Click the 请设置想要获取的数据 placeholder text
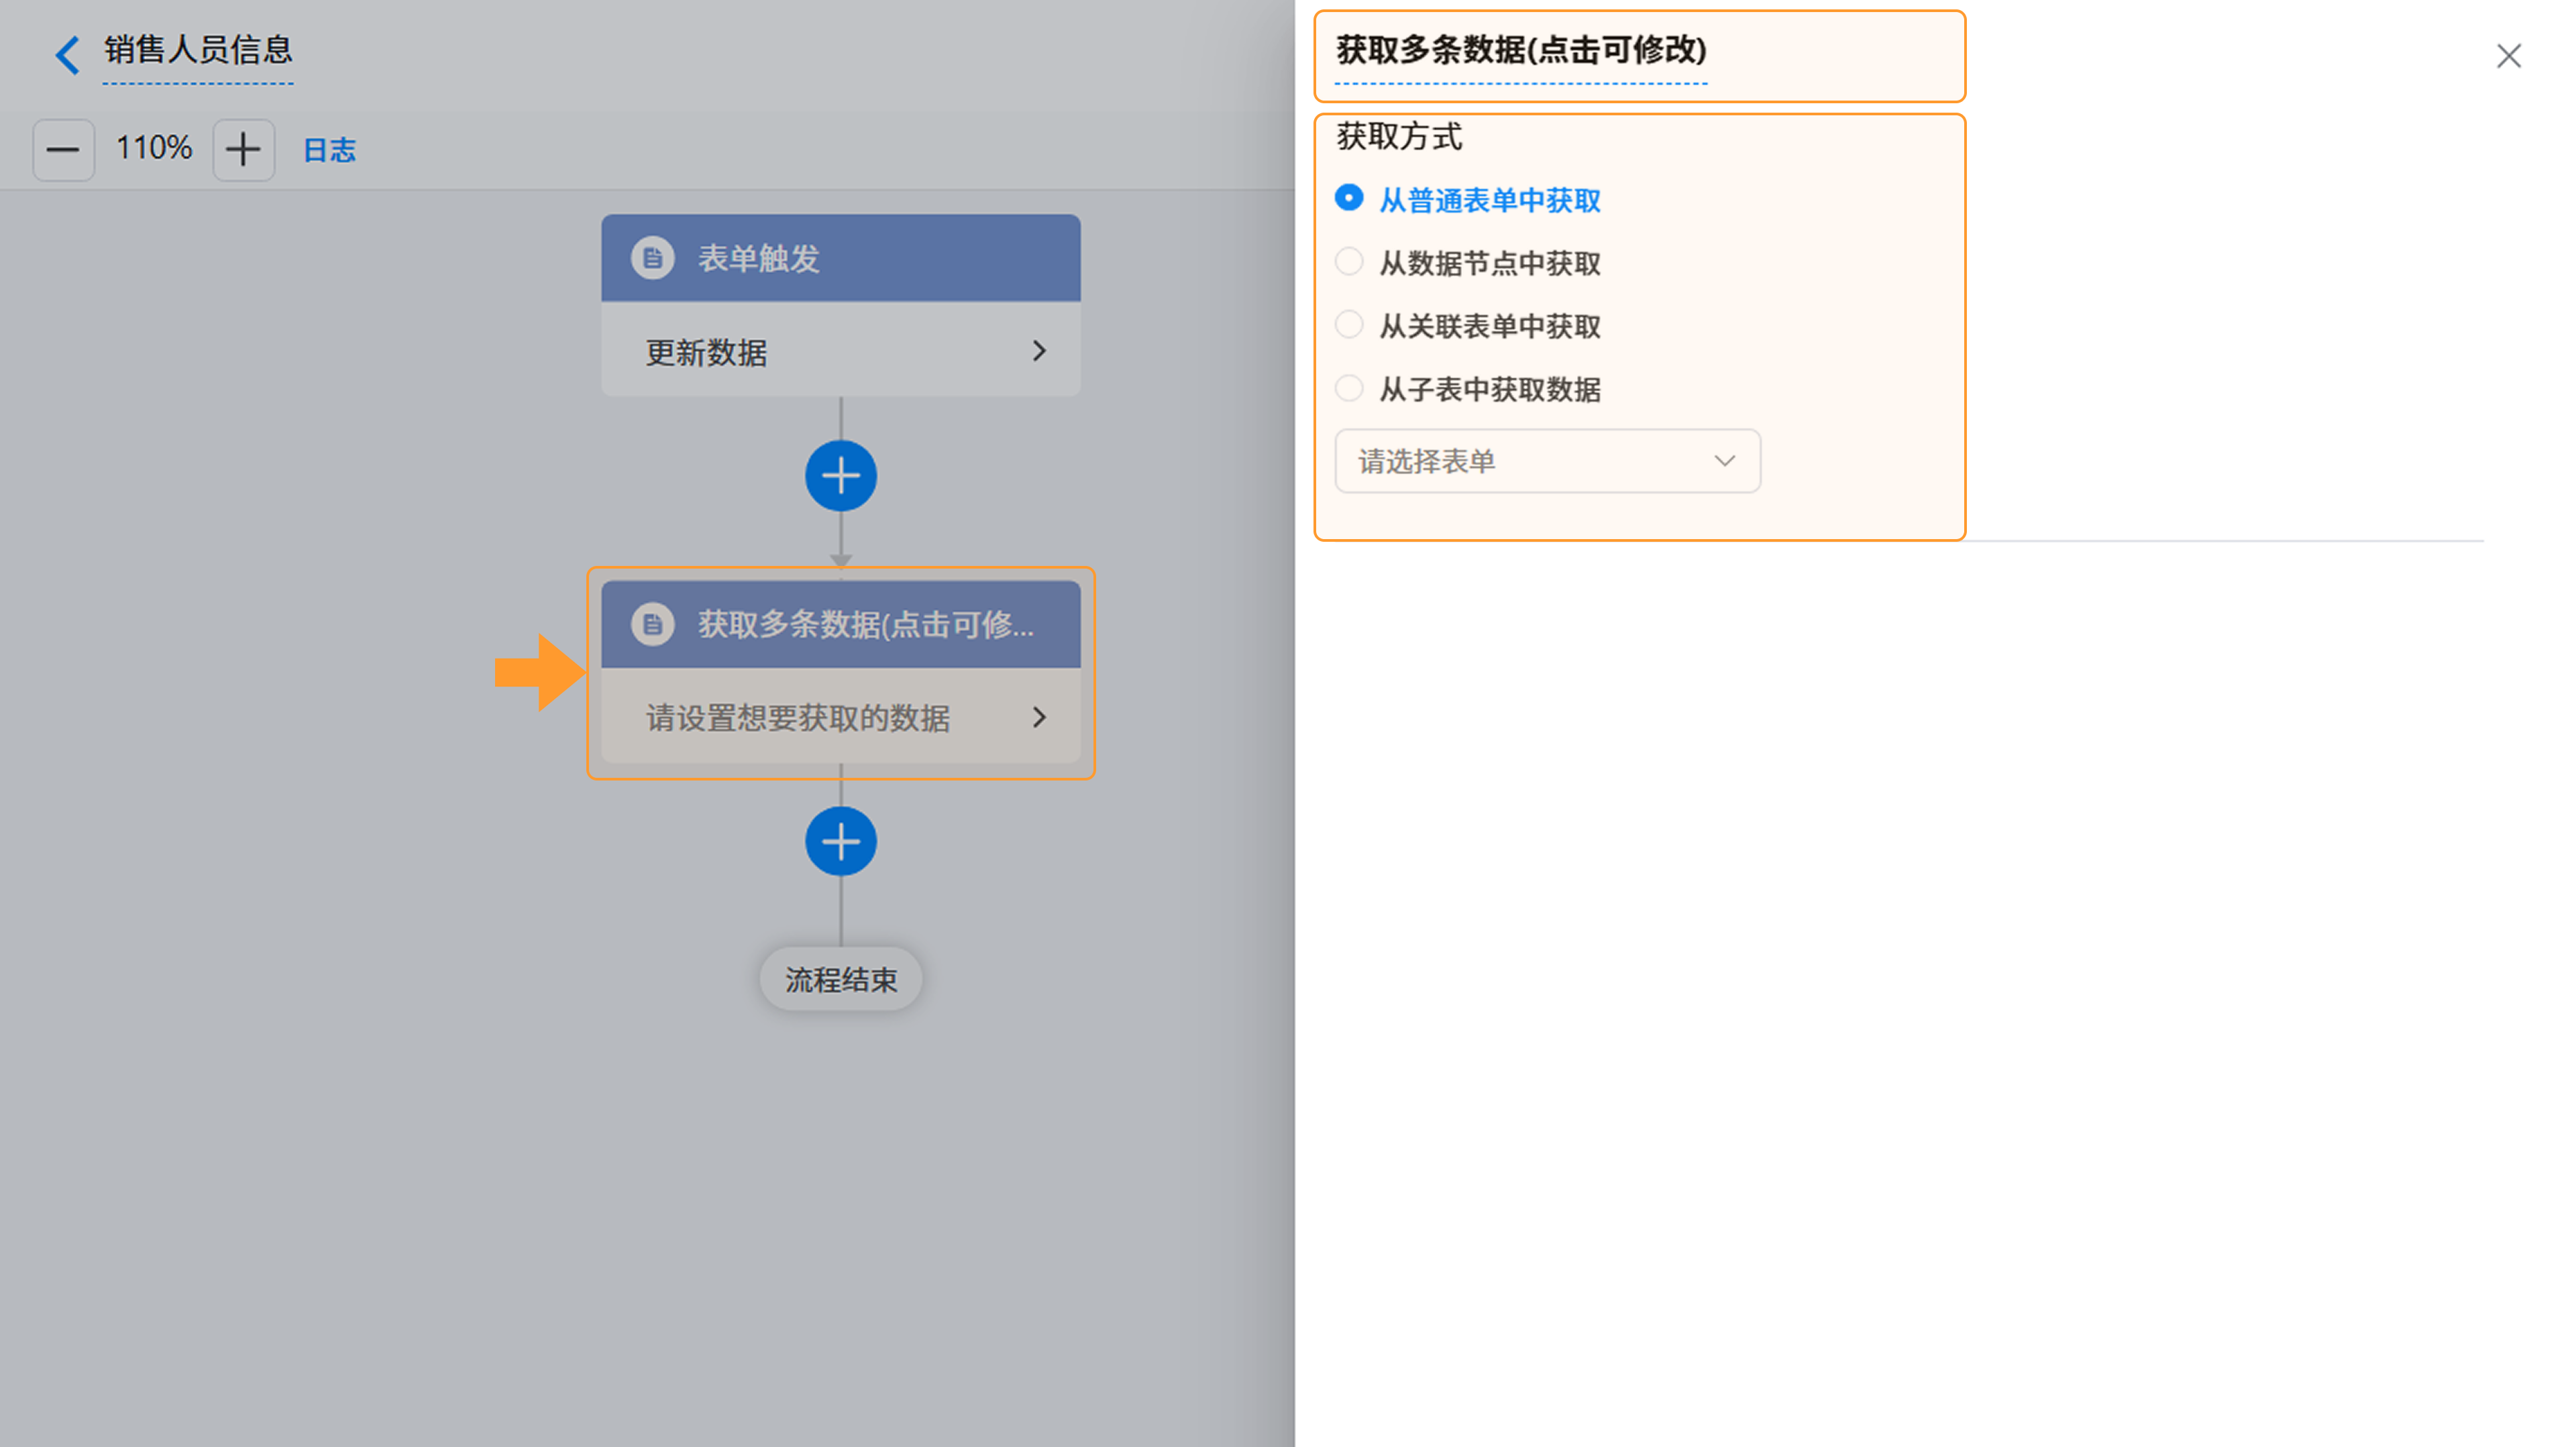This screenshot has width=2576, height=1447. point(797,717)
